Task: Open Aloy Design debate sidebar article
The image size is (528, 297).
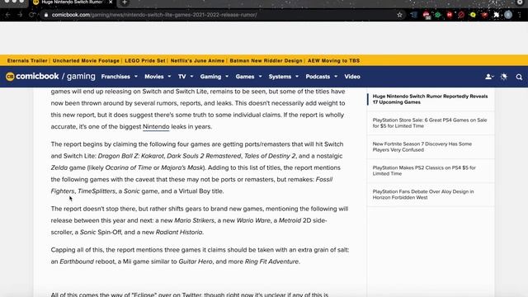Action: 423,195
